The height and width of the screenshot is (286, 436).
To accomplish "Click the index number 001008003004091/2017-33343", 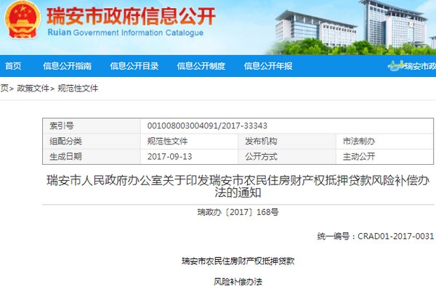I will (207, 126).
